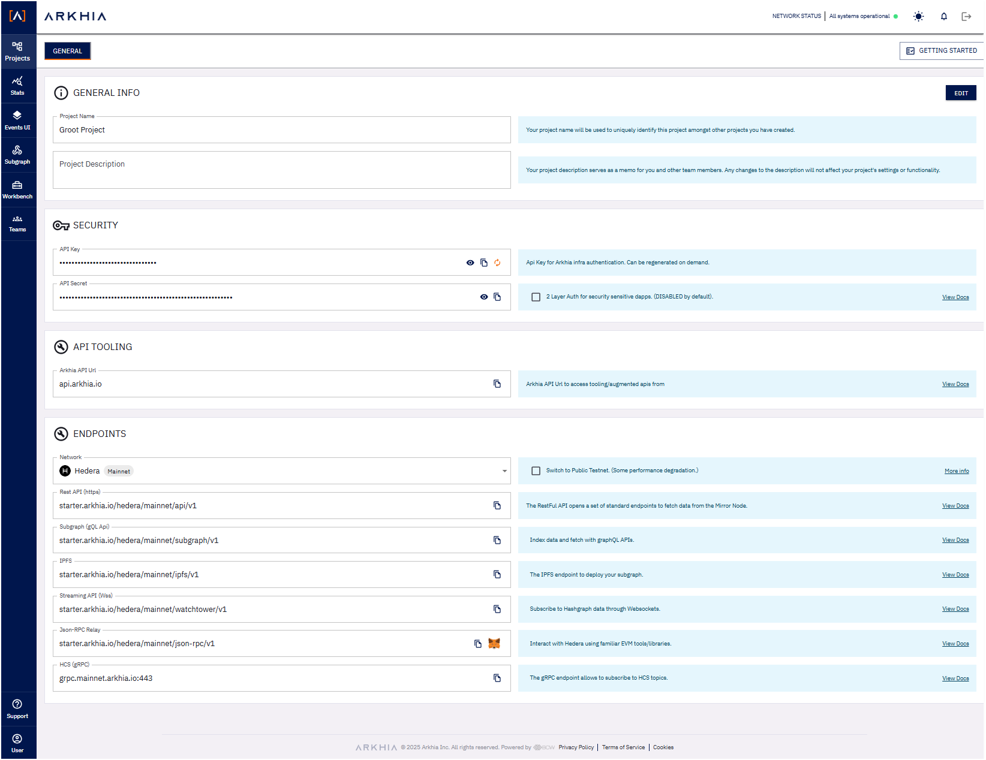Open the Hedera Mainnet network dropdown
Image resolution: width=986 pixels, height=760 pixels.
pos(282,471)
